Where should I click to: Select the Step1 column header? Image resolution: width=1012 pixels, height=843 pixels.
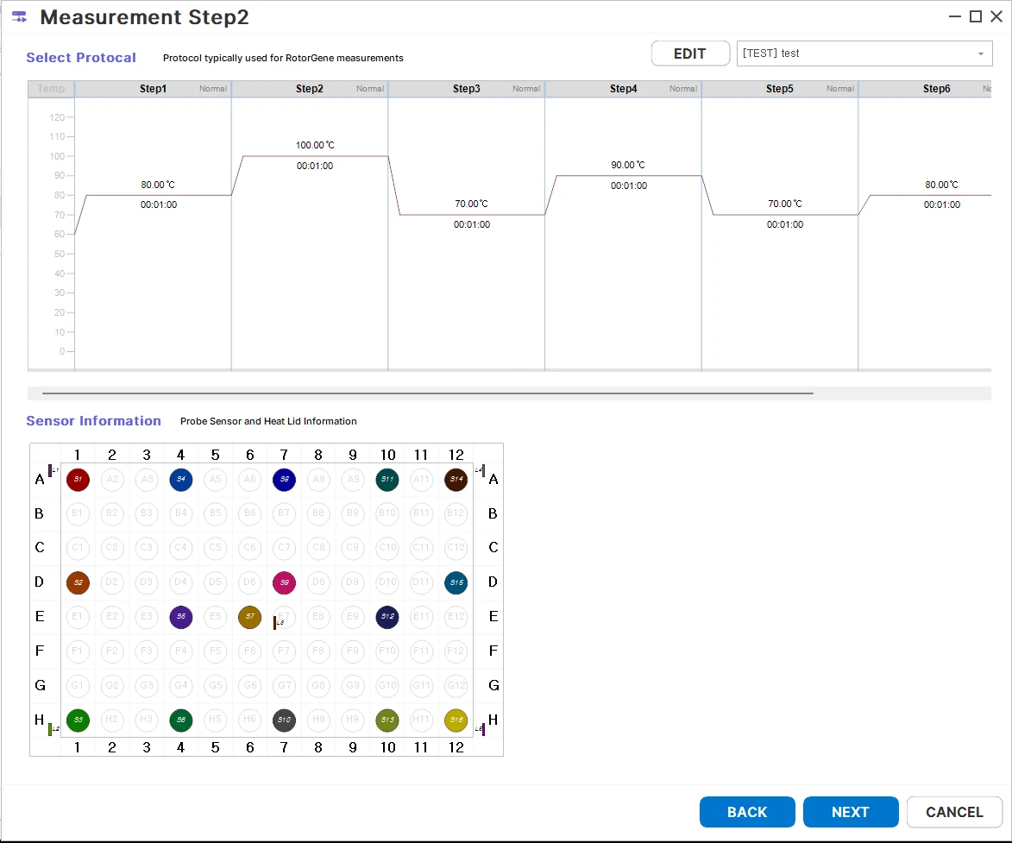point(153,89)
